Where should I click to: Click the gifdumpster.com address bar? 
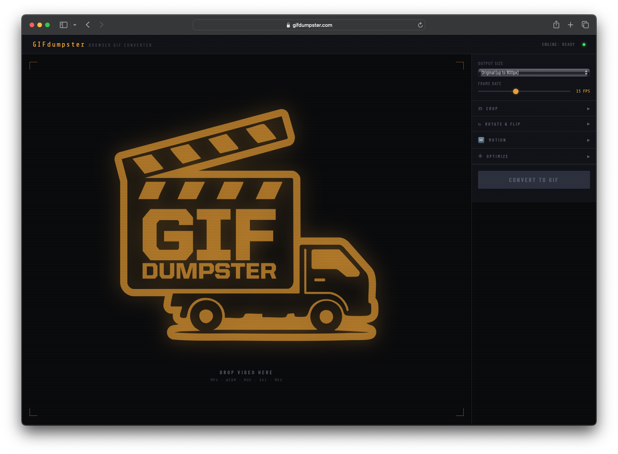point(309,25)
